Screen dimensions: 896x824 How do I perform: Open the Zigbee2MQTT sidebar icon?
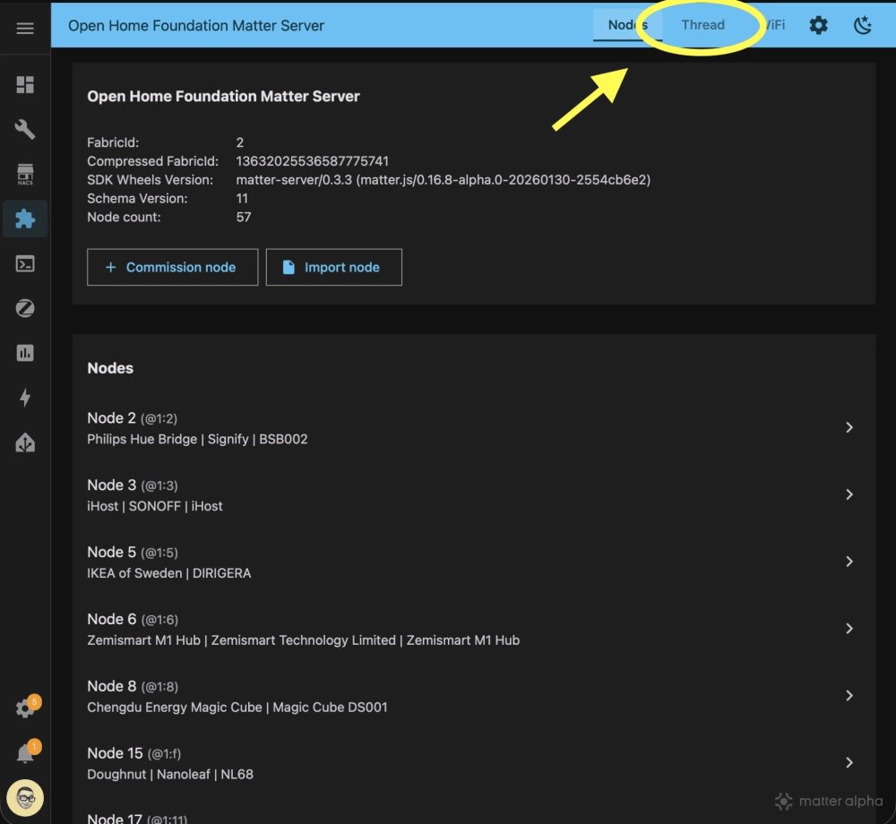pyautogui.click(x=24, y=308)
